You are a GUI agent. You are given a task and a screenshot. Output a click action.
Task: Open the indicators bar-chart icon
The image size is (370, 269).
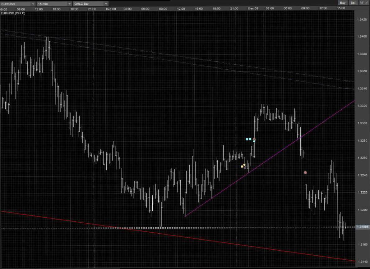click(x=362, y=3)
